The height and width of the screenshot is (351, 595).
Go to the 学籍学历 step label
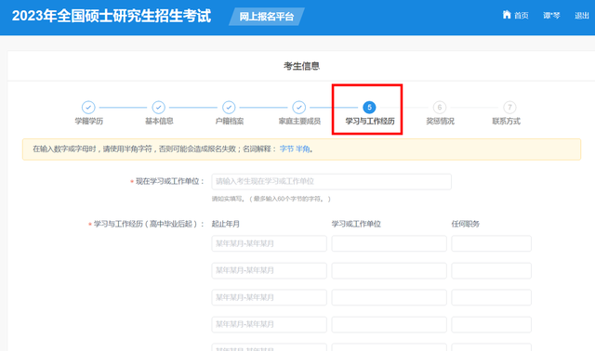(89, 122)
